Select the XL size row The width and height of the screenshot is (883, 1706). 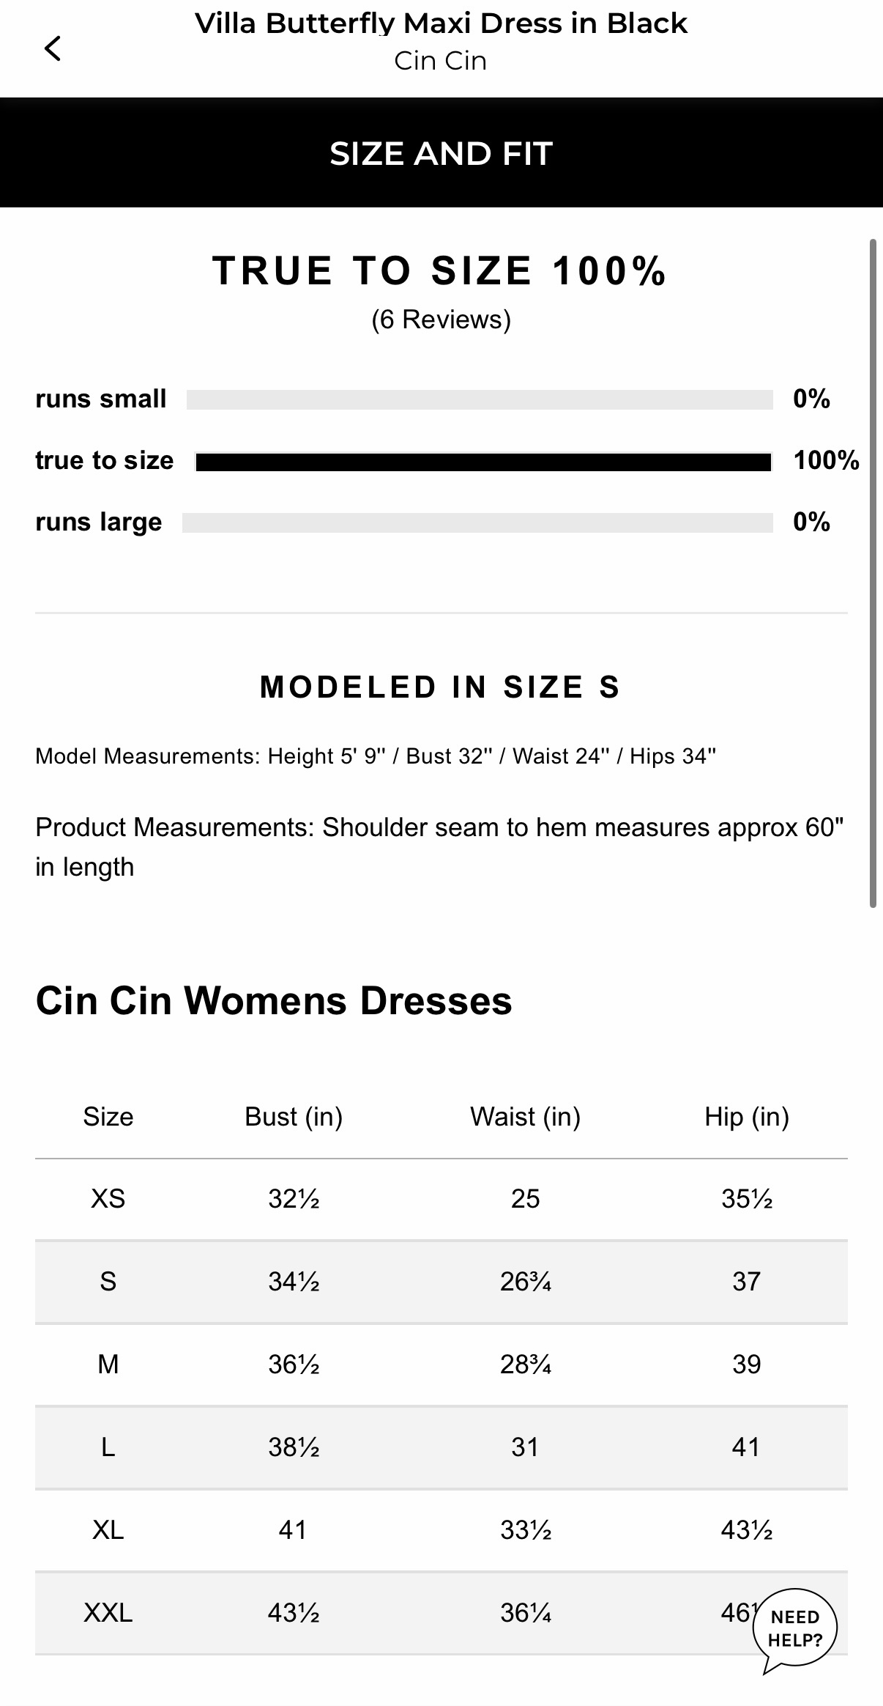tap(442, 1530)
